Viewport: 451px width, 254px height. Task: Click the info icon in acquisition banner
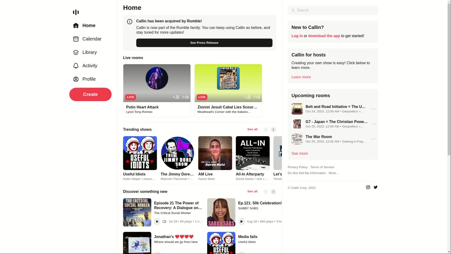130,22
